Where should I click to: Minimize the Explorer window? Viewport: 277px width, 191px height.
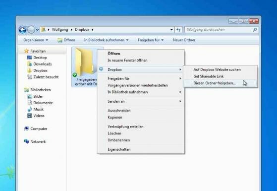[233, 21]
